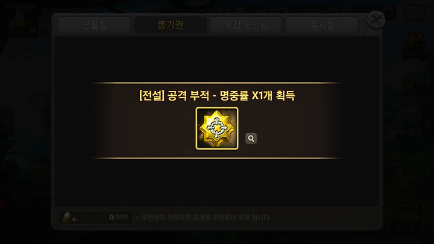Image resolution: width=434 pixels, height=244 pixels.
Task: Tap the 0/999 mail counter
Action: [x=119, y=217]
